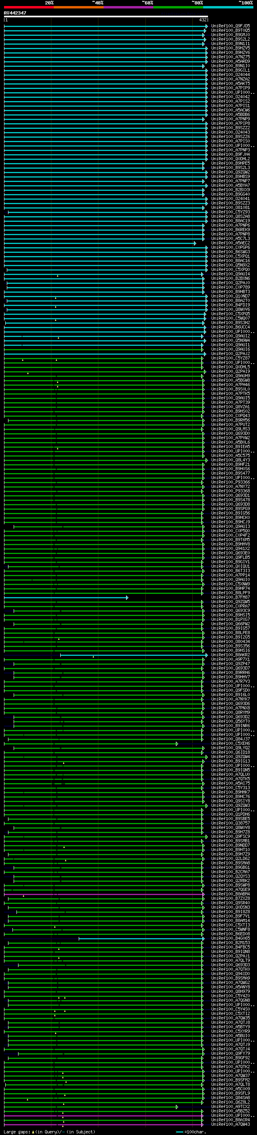Select the query name AV442347
Image resolution: width=257 pixels, height=1135 pixels.
(15, 13)
